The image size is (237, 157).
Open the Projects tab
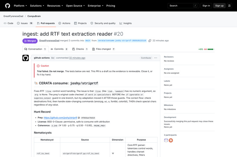pyautogui.click(x=80, y=23)
